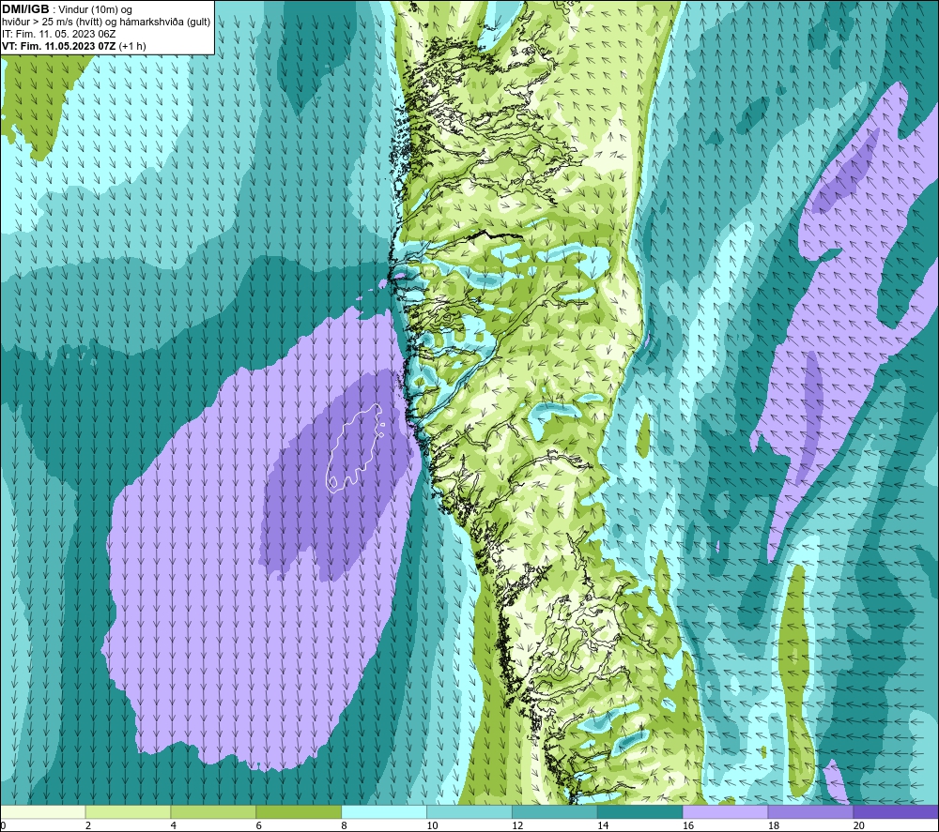
Task: Click the 18–20 m/s medium purple legend swatch
Action: [811, 812]
